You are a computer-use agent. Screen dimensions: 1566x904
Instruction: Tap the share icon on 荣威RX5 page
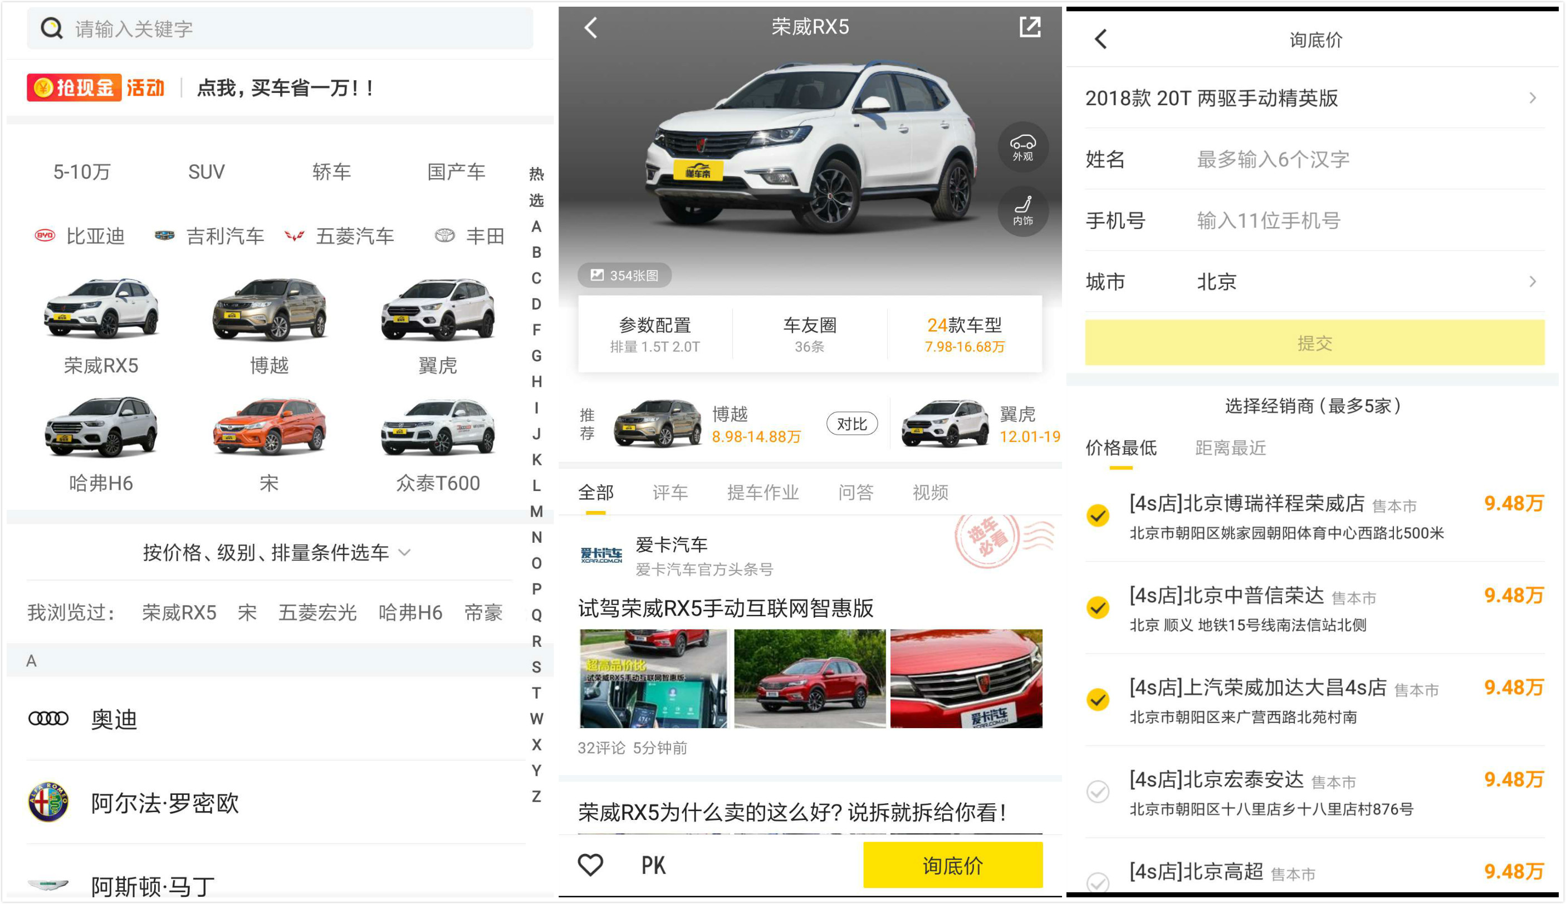pos(1029,27)
